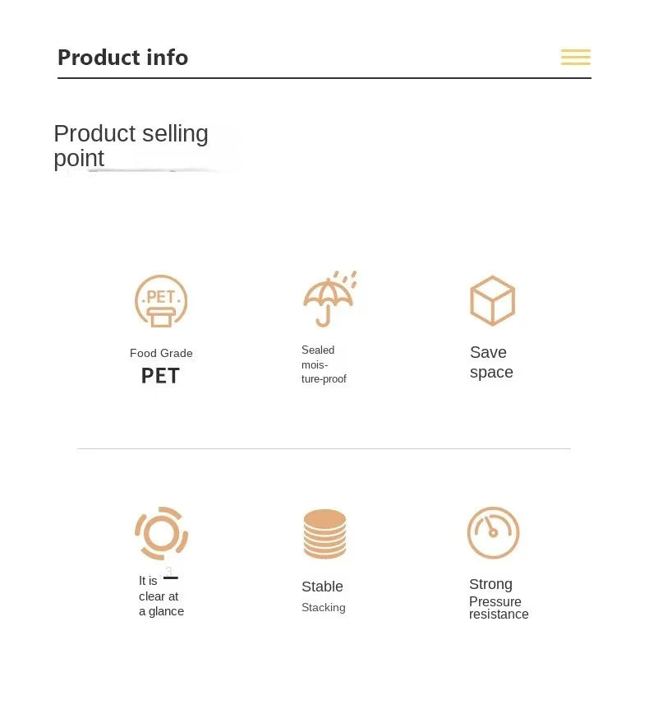Click the pressure gauge icon
This screenshot has width=649, height=705.
[x=493, y=533]
